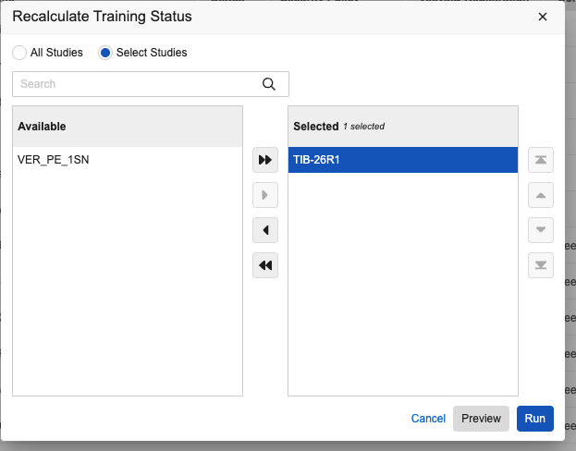Viewport: 576px width, 451px height.
Task: Close the Recalculate Training Status dialog
Action: (x=543, y=17)
